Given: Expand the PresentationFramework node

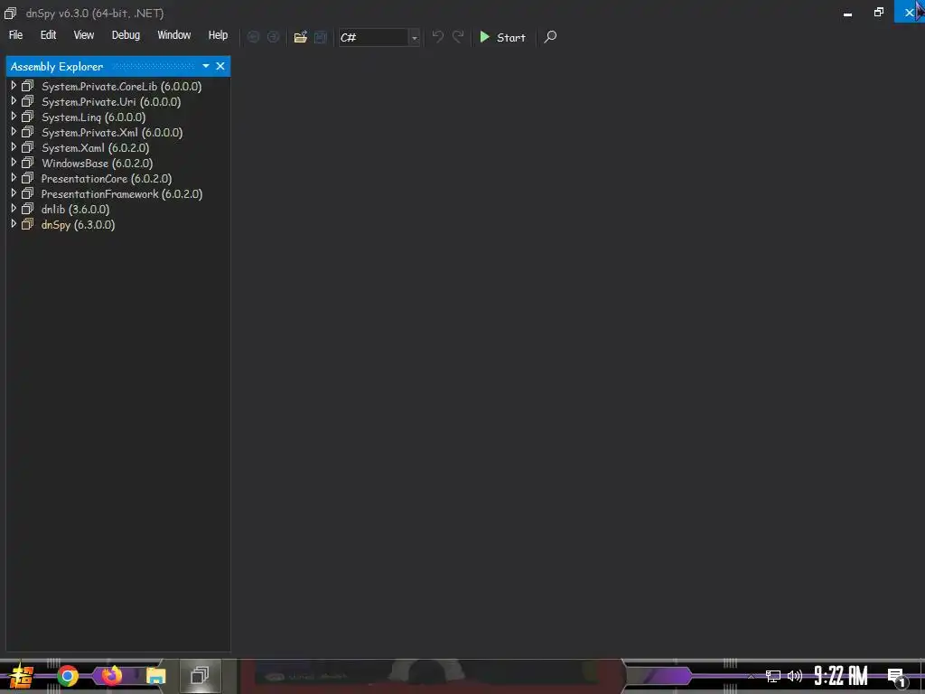Looking at the screenshot, I should point(14,193).
